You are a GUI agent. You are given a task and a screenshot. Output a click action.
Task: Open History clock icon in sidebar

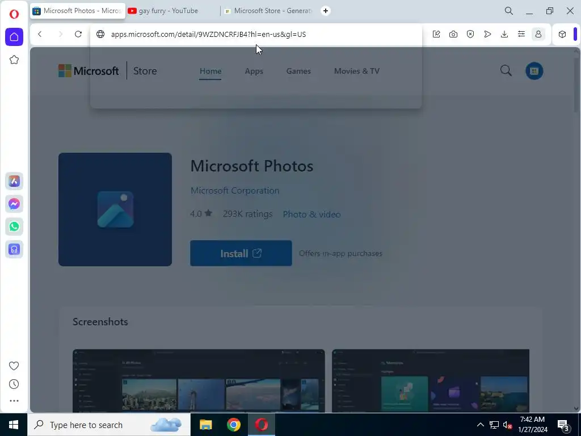(x=14, y=384)
